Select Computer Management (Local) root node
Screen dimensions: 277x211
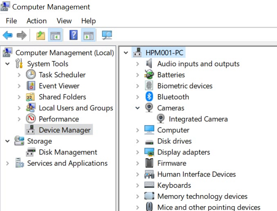pyautogui.click(x=65, y=53)
